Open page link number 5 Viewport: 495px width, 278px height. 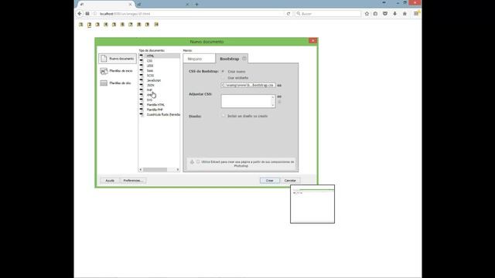click(x=114, y=24)
